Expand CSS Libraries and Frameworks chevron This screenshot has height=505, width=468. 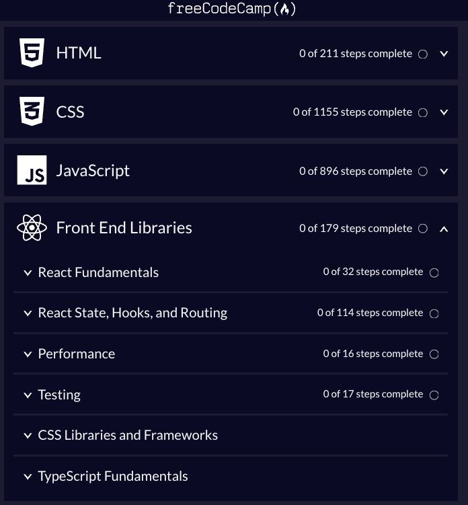point(28,436)
